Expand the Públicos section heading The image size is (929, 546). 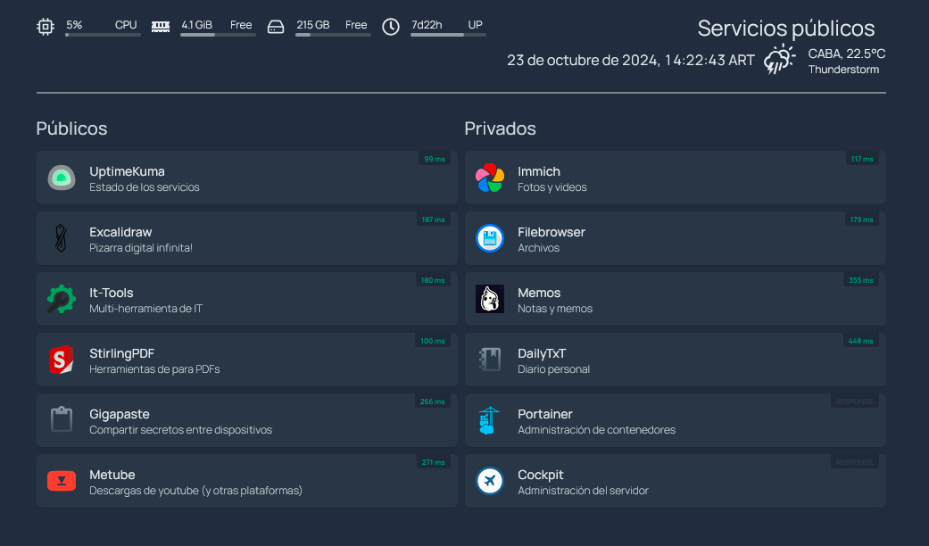pos(71,128)
